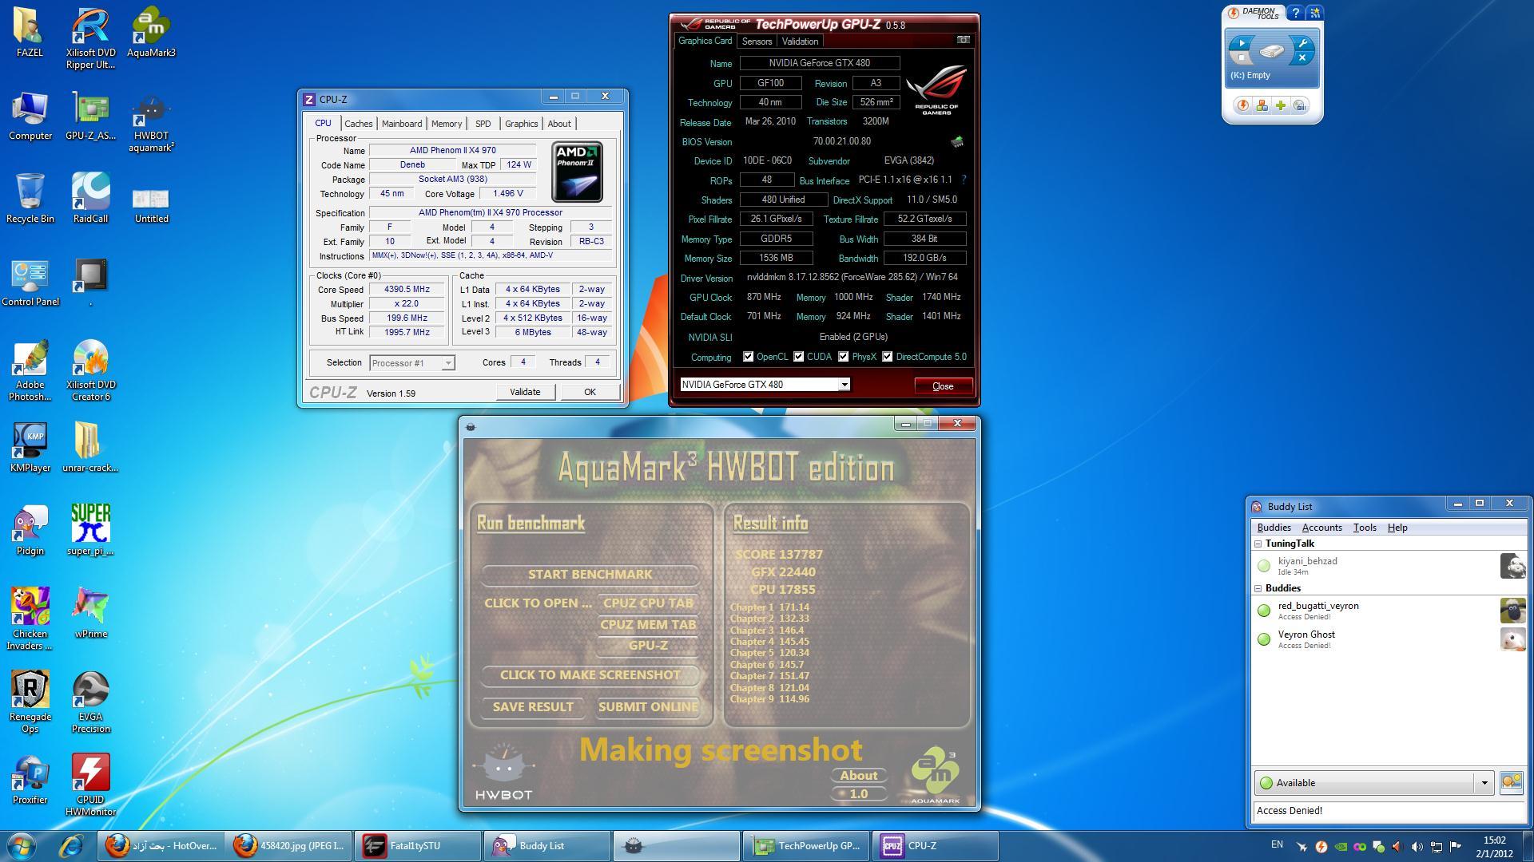Open the RaidCall desktop icon

coord(90,198)
